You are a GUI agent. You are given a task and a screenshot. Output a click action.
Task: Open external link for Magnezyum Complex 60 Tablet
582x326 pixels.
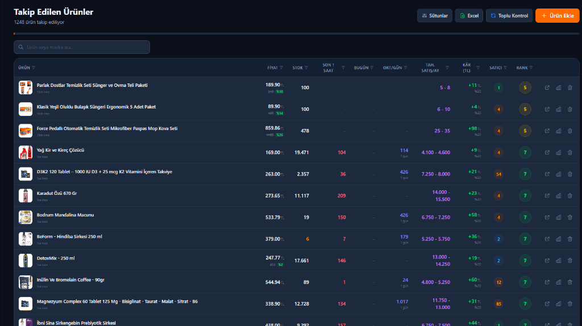point(547,303)
